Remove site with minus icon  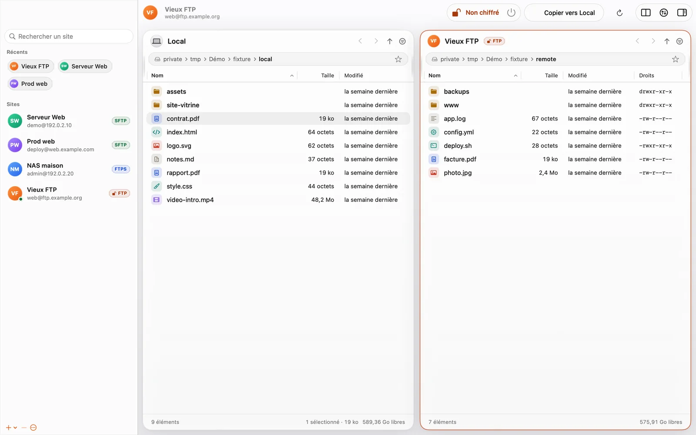pos(24,428)
